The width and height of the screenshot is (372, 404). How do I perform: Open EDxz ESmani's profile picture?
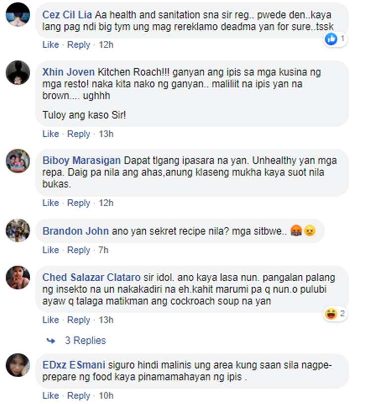click(18, 365)
